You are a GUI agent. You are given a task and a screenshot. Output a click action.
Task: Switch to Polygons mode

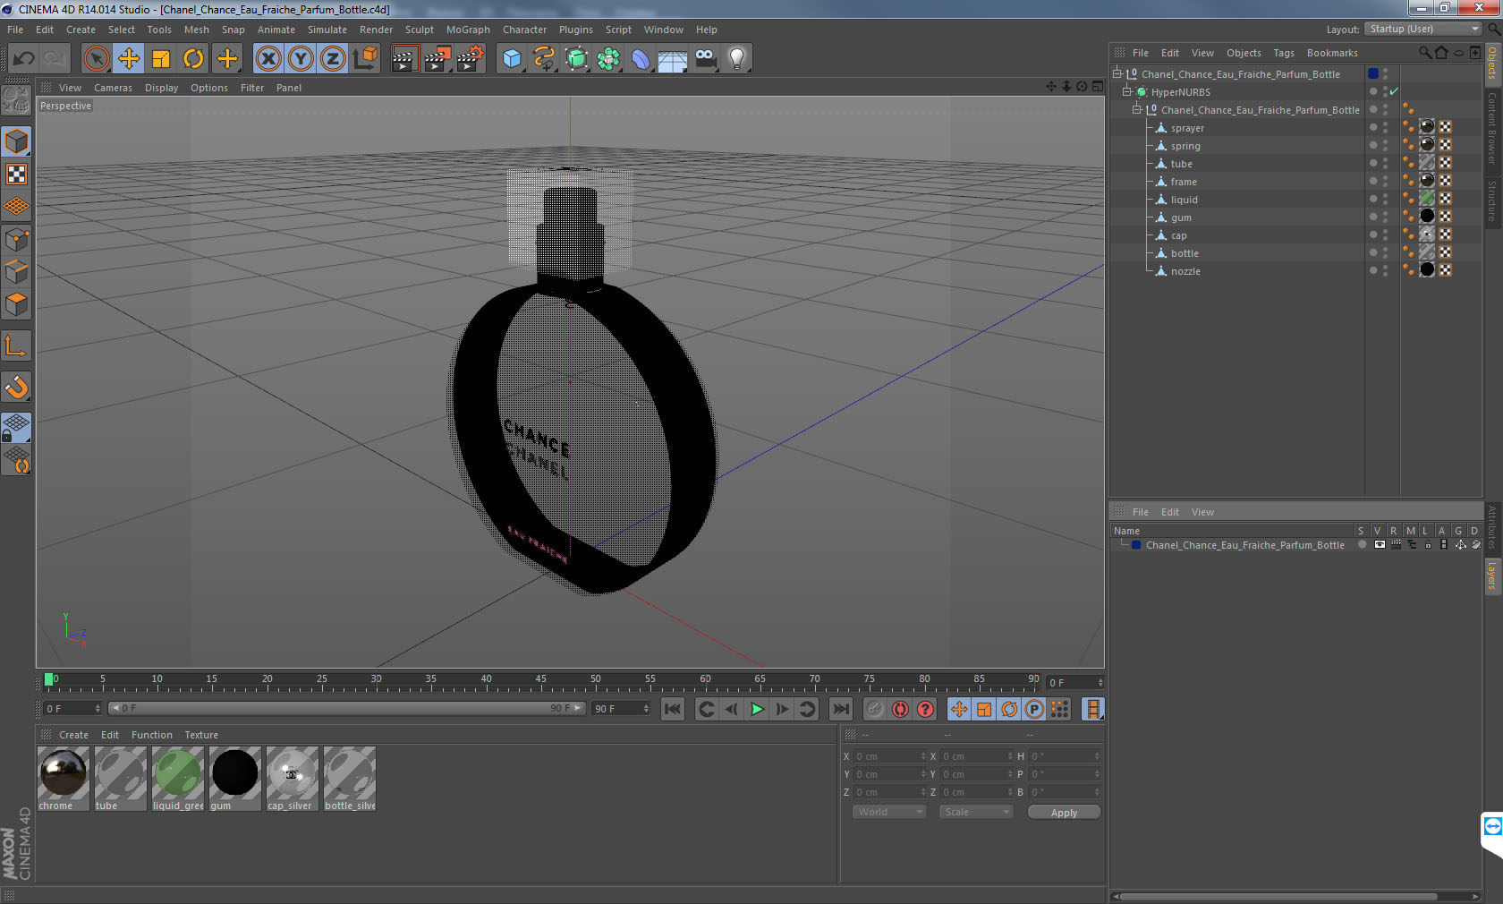coord(16,304)
